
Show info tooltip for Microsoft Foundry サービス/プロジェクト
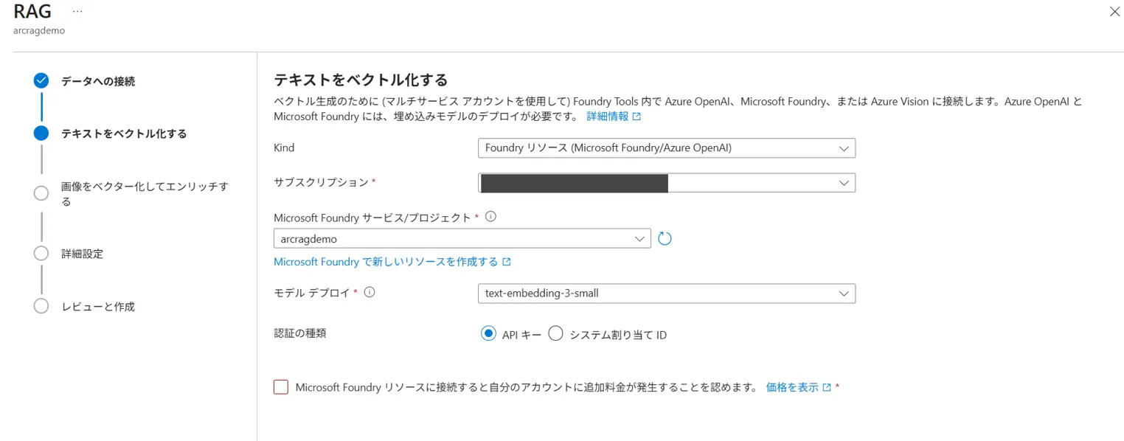[490, 218]
